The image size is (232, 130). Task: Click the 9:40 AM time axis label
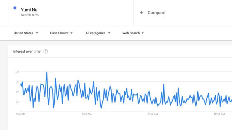[x=153, y=114]
